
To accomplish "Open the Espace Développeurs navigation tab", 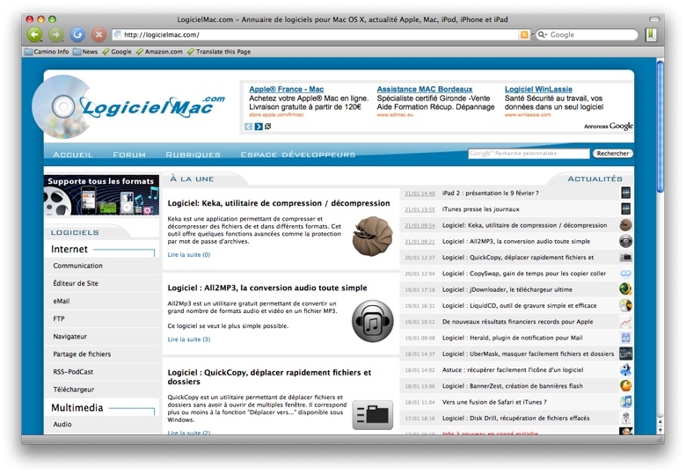I will coord(298,155).
